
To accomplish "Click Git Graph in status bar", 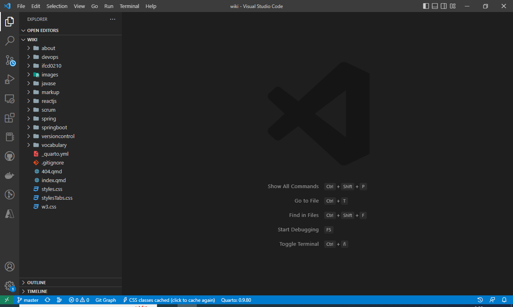I will [x=105, y=300].
